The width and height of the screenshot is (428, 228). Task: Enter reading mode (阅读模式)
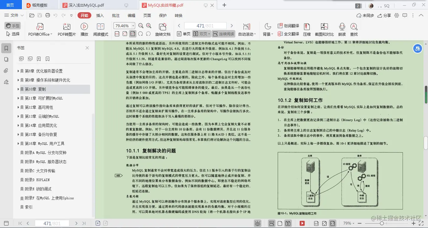101,30
